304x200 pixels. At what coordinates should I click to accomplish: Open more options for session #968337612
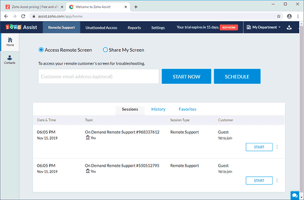click(277, 147)
